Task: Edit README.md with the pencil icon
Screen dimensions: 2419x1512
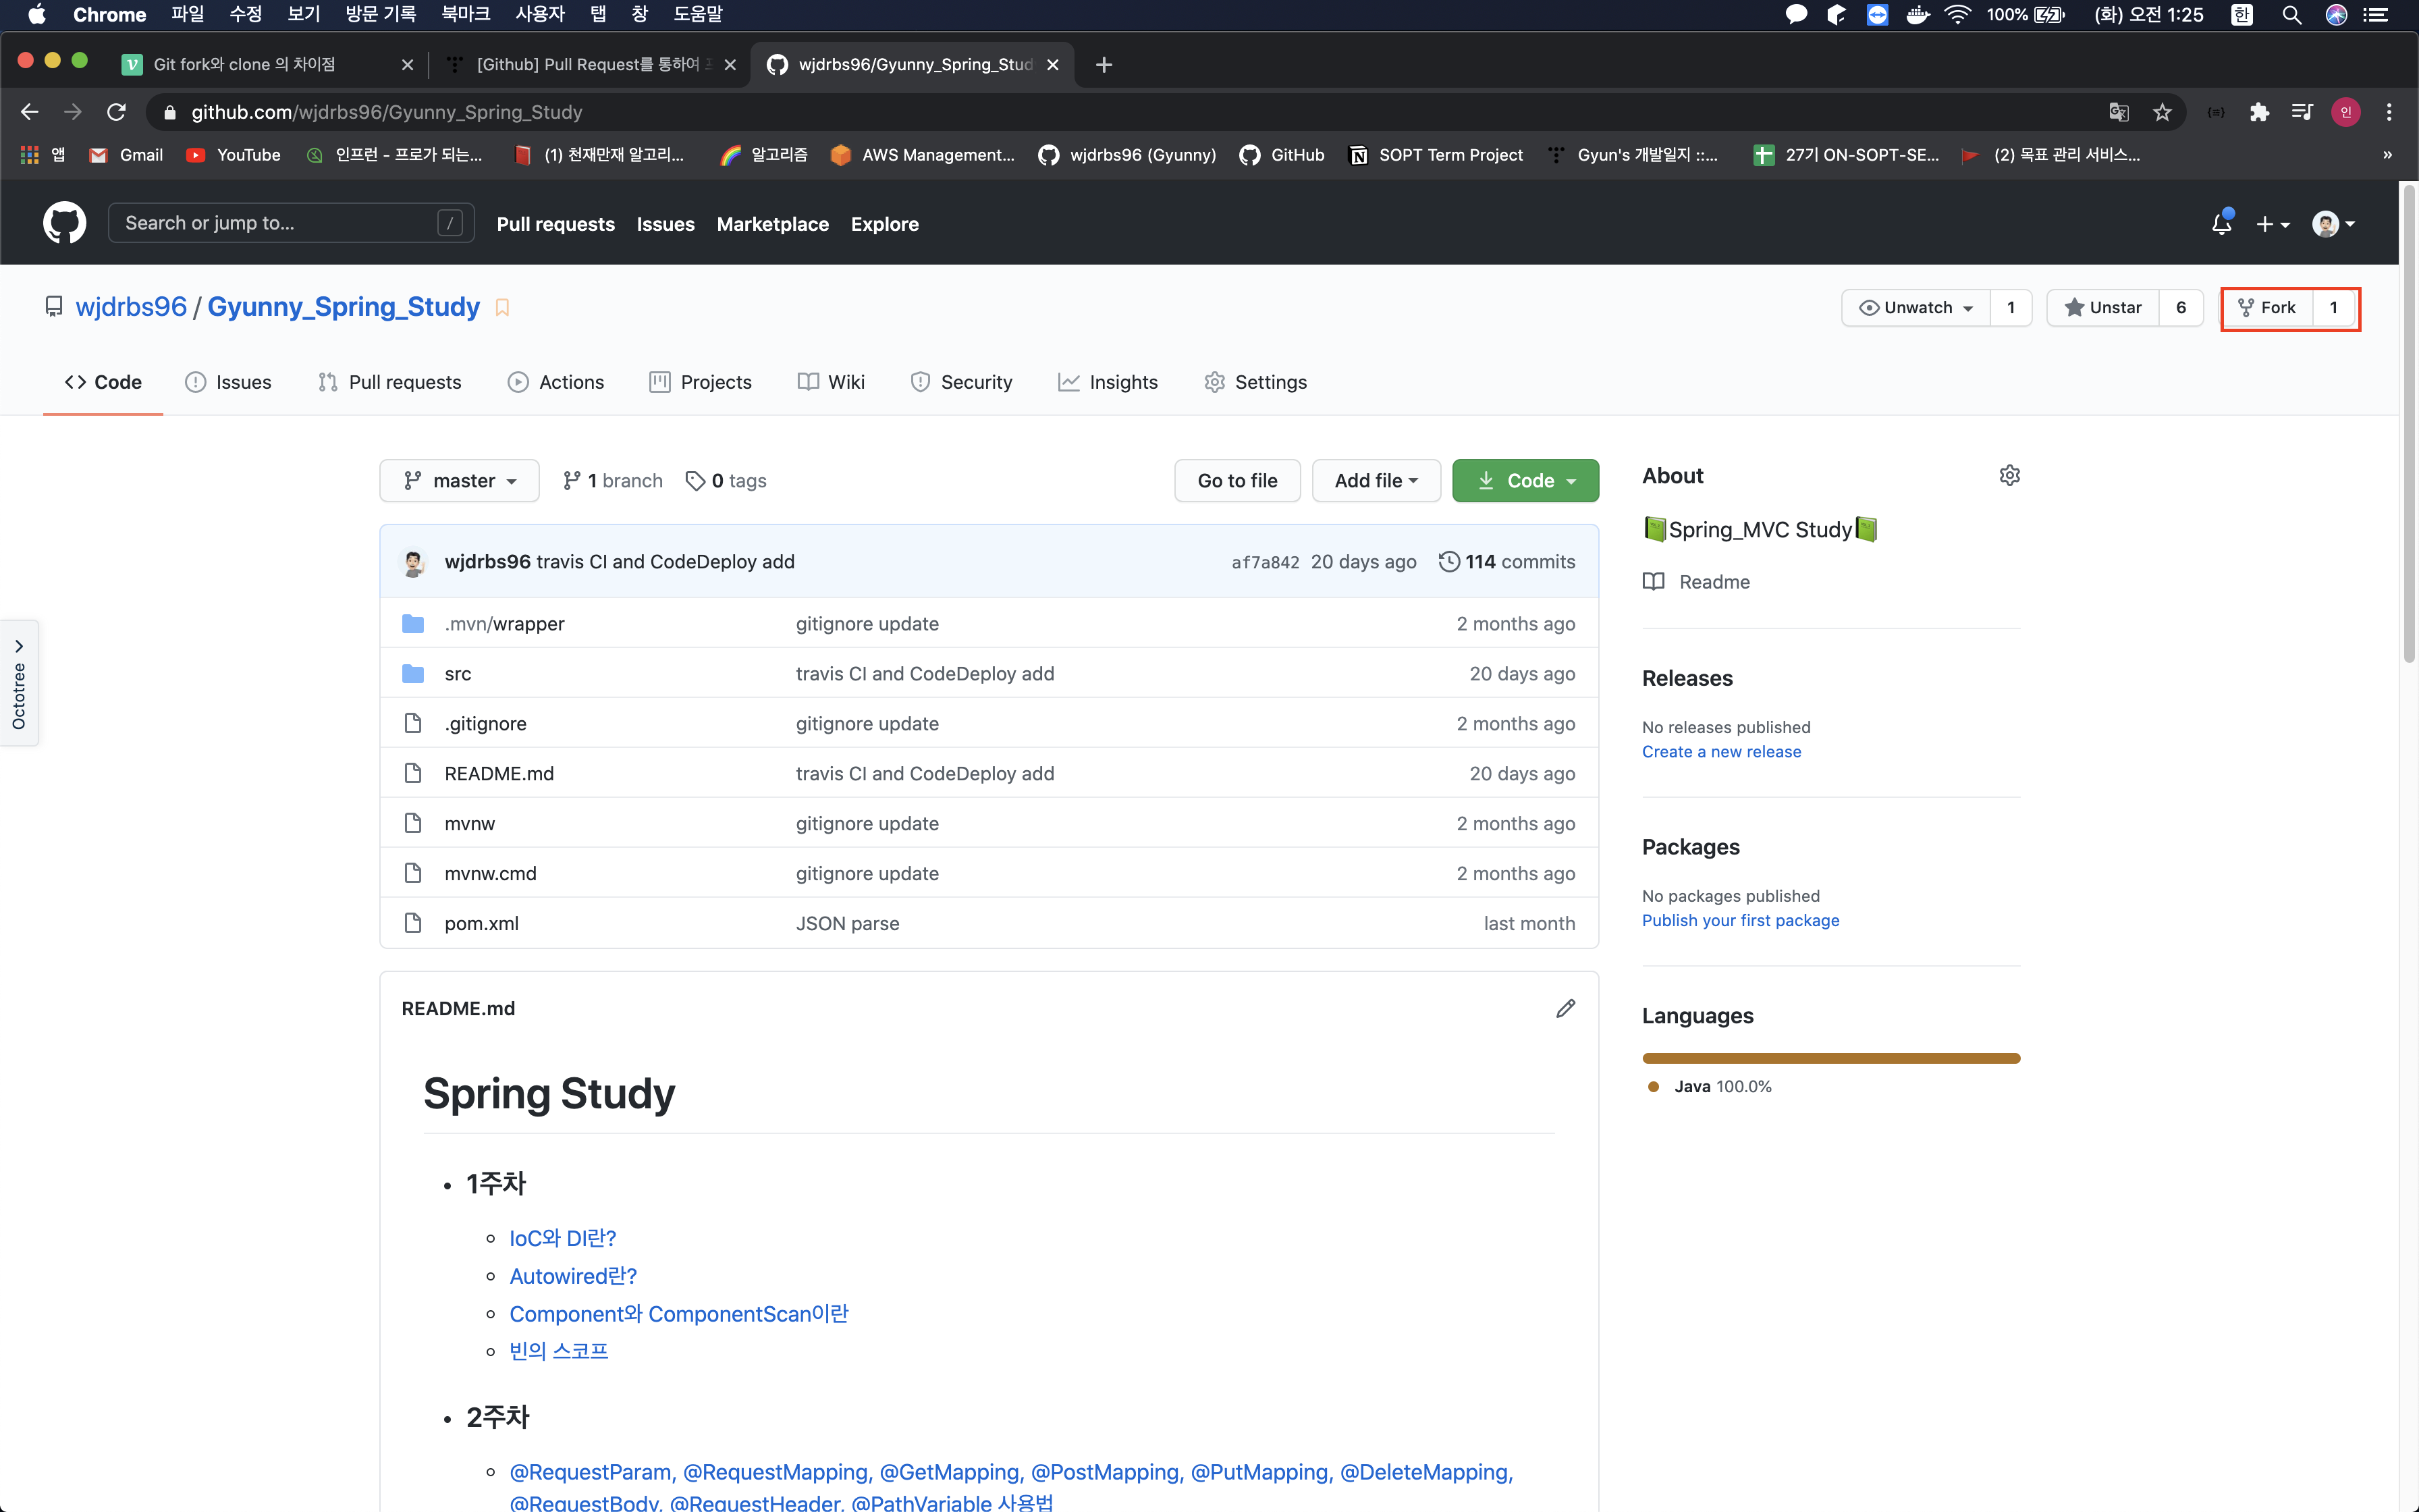Action: 1565,1008
